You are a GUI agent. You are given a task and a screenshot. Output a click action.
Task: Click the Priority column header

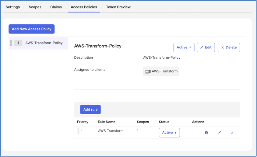(x=83, y=122)
